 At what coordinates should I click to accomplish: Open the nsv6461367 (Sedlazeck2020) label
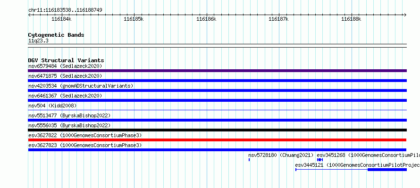(x=65, y=96)
